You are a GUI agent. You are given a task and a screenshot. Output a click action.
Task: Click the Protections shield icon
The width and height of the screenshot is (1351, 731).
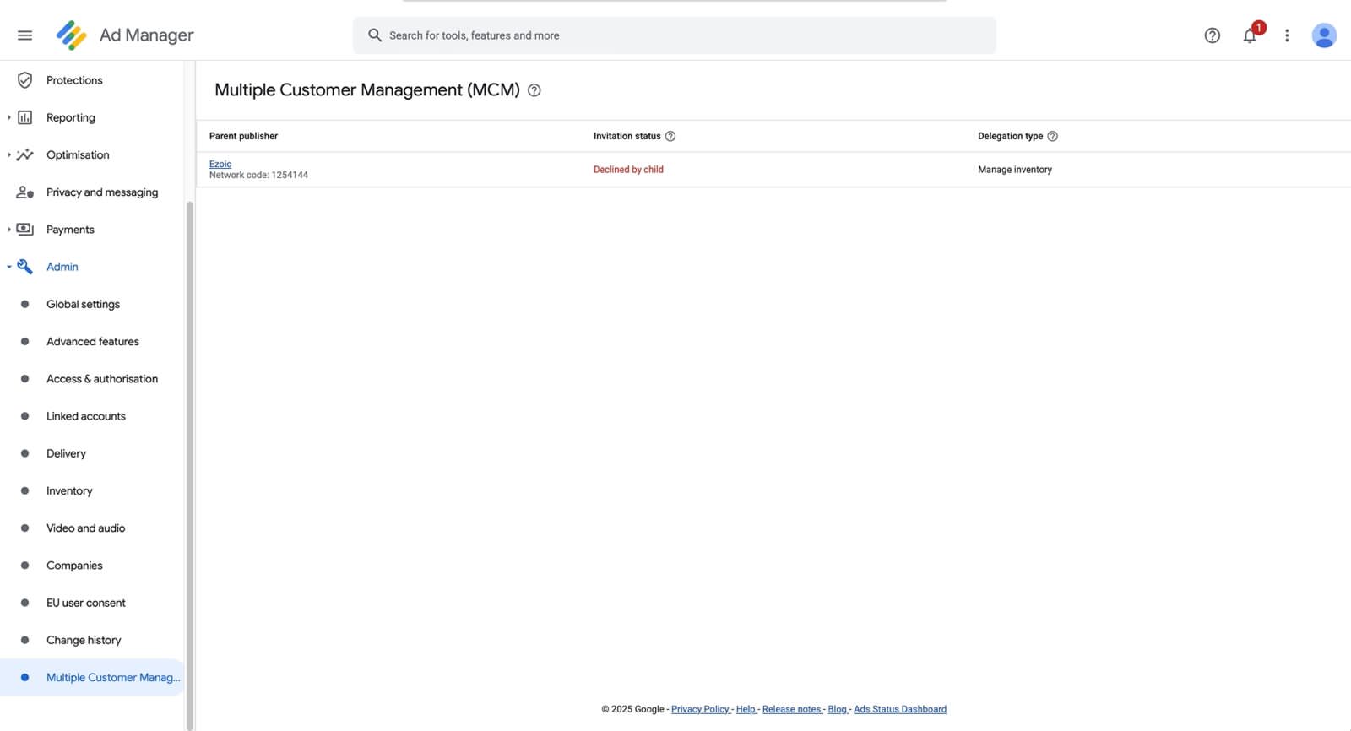[24, 80]
